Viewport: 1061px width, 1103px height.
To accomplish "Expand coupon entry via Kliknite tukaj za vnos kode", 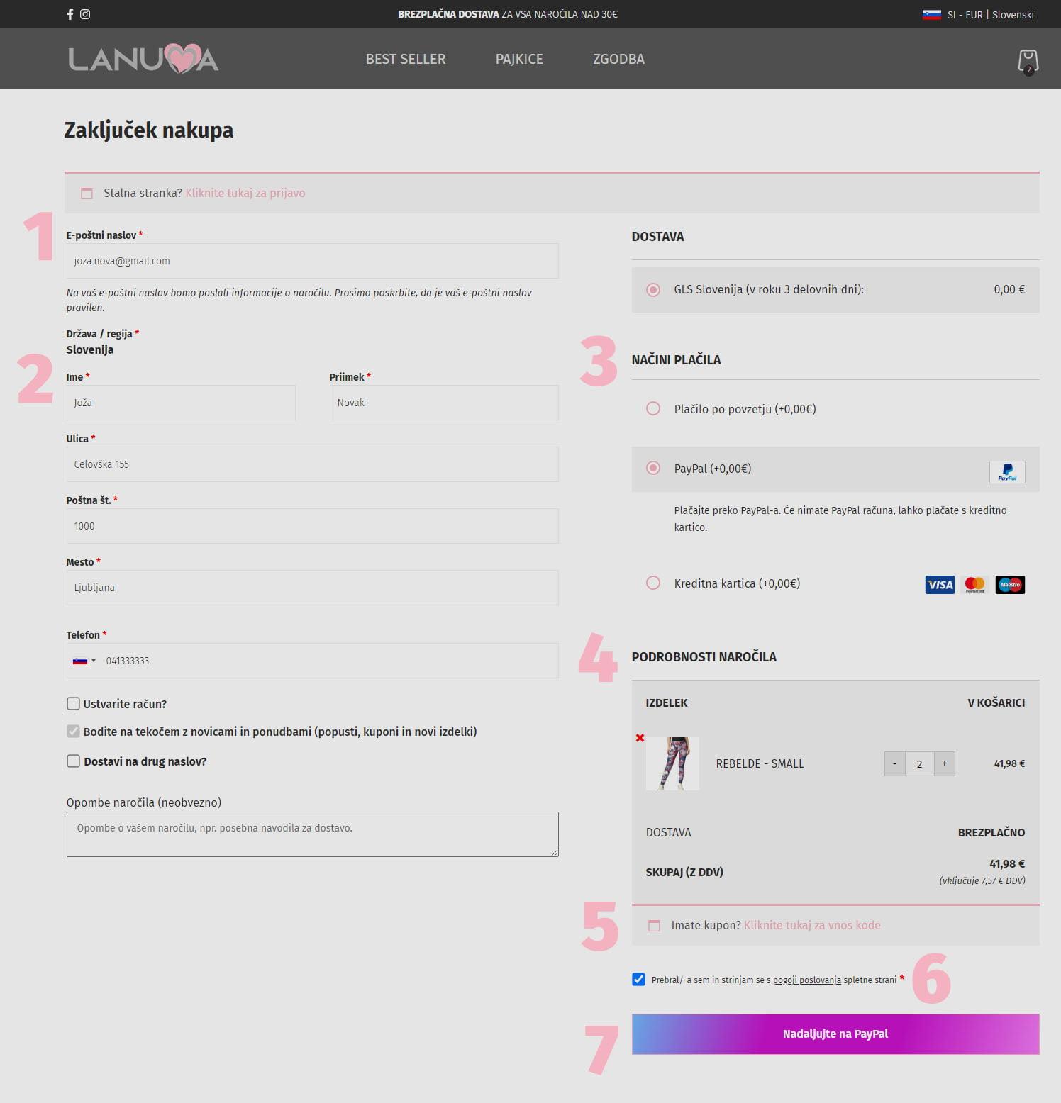I will pyautogui.click(x=811, y=925).
